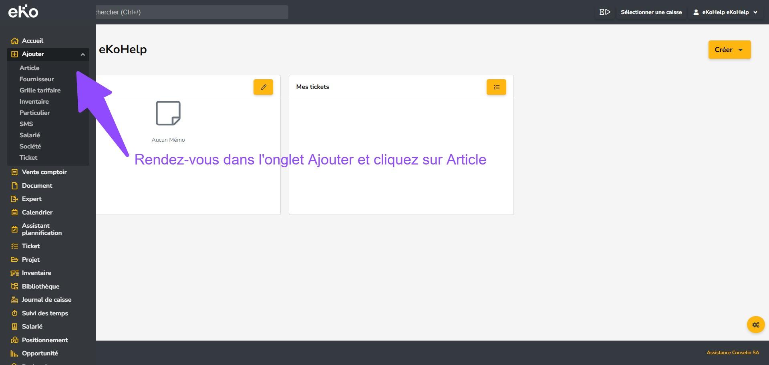Select Article in Ajouter submenu
The image size is (769, 365).
30,68
